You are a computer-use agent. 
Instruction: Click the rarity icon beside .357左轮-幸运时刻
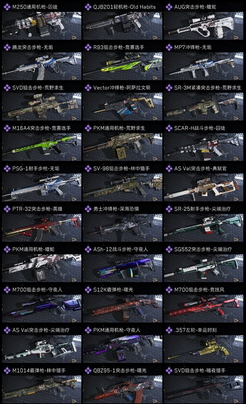point(169,330)
